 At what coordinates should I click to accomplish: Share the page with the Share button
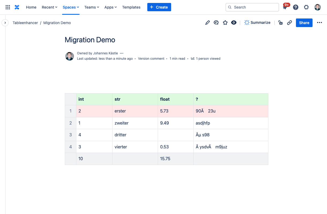pos(304,23)
